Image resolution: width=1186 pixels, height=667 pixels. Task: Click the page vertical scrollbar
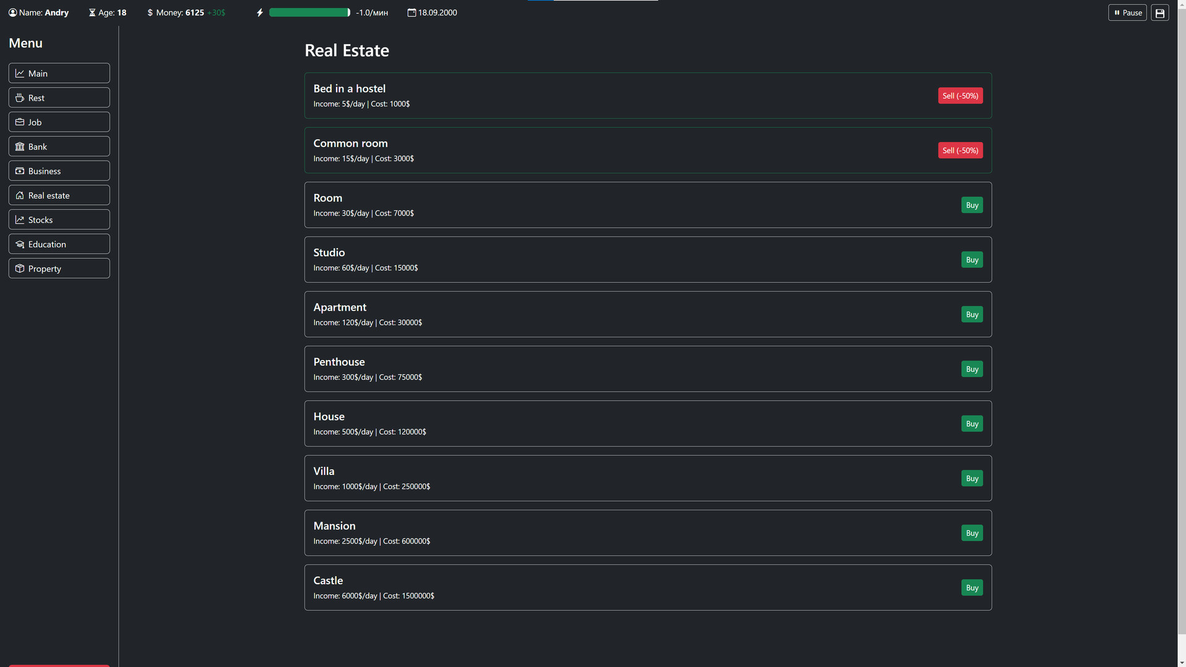(1181, 321)
